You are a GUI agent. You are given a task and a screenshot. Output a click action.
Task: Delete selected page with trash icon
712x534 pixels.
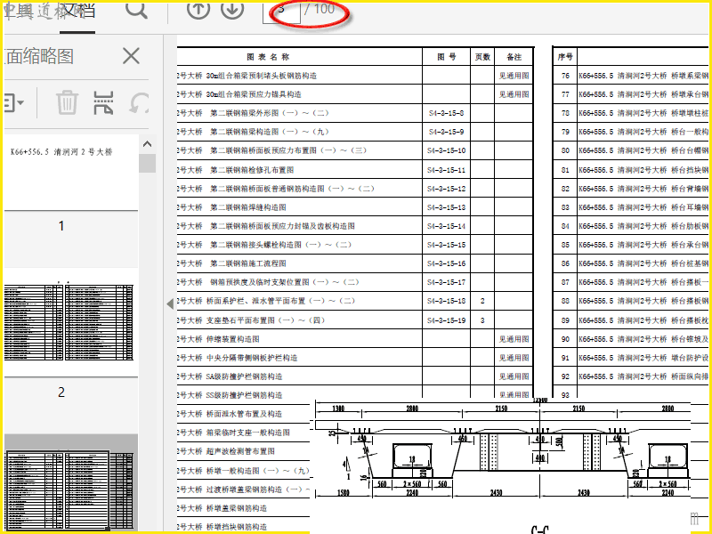pyautogui.click(x=68, y=102)
